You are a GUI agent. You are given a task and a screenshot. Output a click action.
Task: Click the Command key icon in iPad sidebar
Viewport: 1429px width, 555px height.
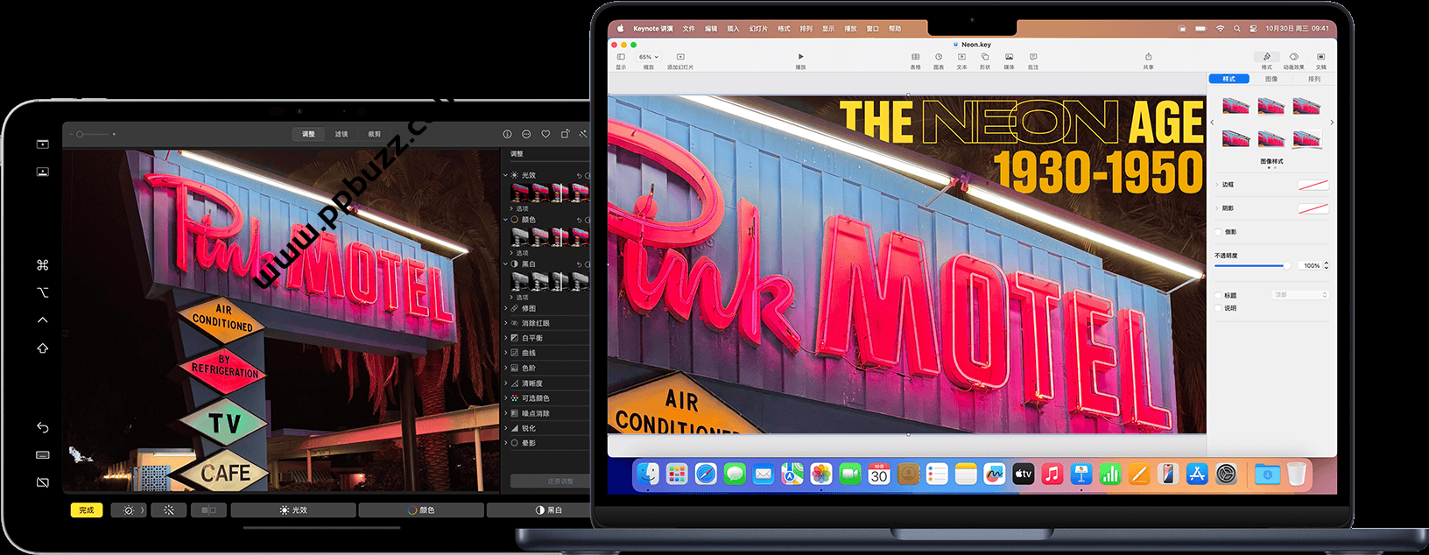43,264
